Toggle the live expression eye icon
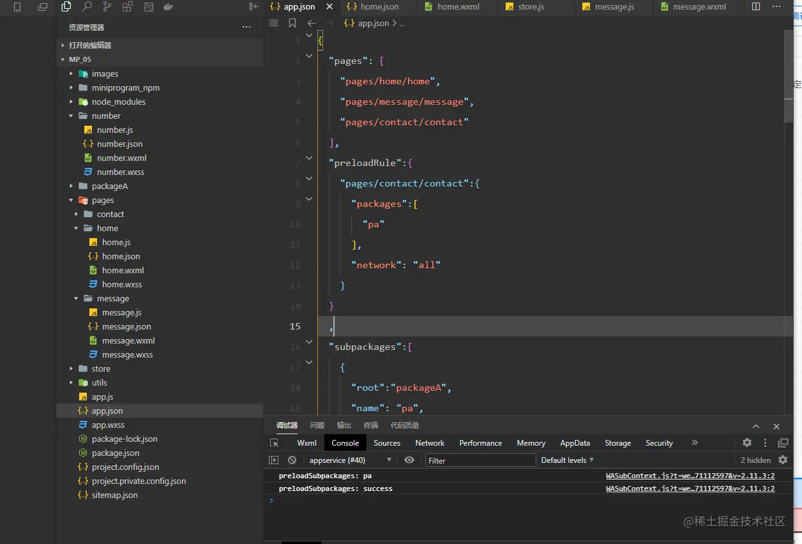The width and height of the screenshot is (802, 544). pyautogui.click(x=409, y=460)
